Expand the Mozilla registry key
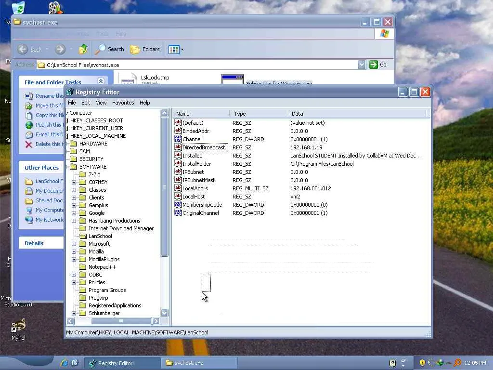Screen dimensions: 493x370 (x=74, y=251)
